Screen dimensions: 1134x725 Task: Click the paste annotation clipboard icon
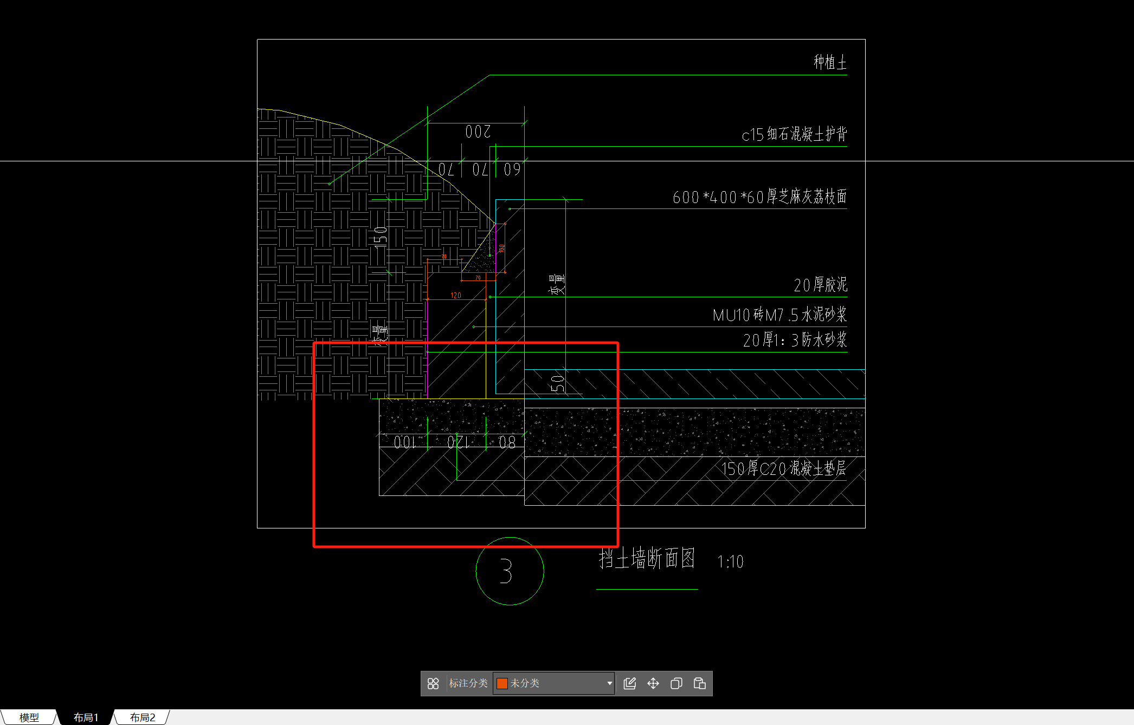[699, 683]
